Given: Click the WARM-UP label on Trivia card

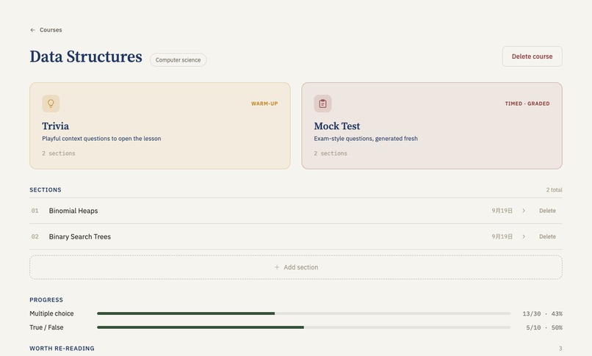Looking at the screenshot, I should click(x=264, y=103).
